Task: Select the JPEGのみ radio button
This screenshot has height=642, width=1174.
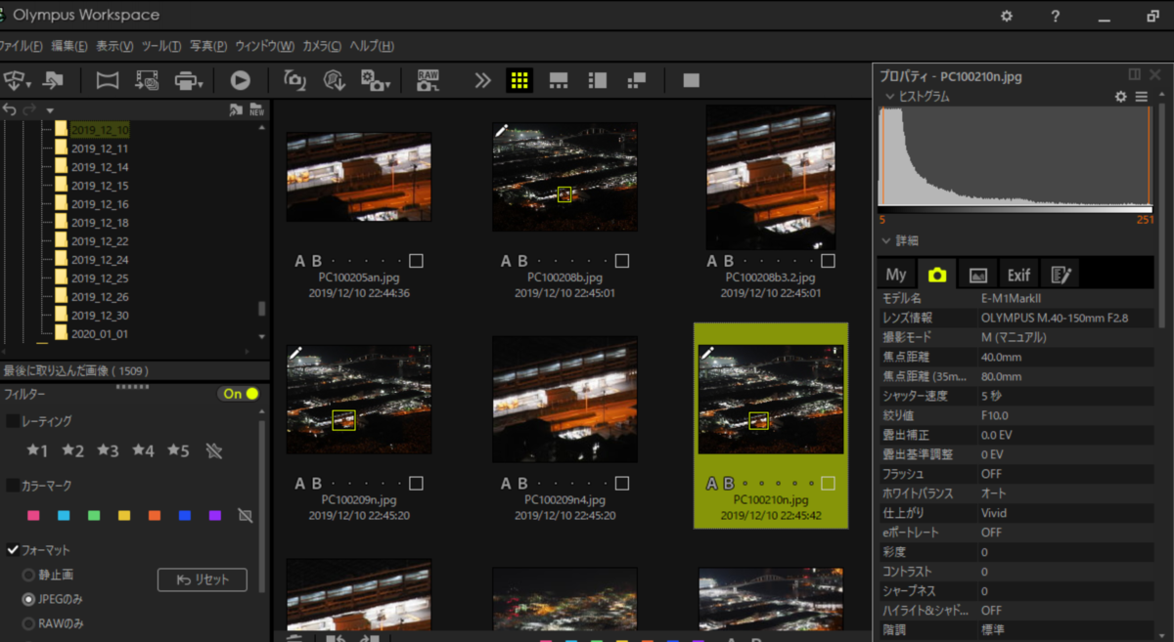Action: 28,599
